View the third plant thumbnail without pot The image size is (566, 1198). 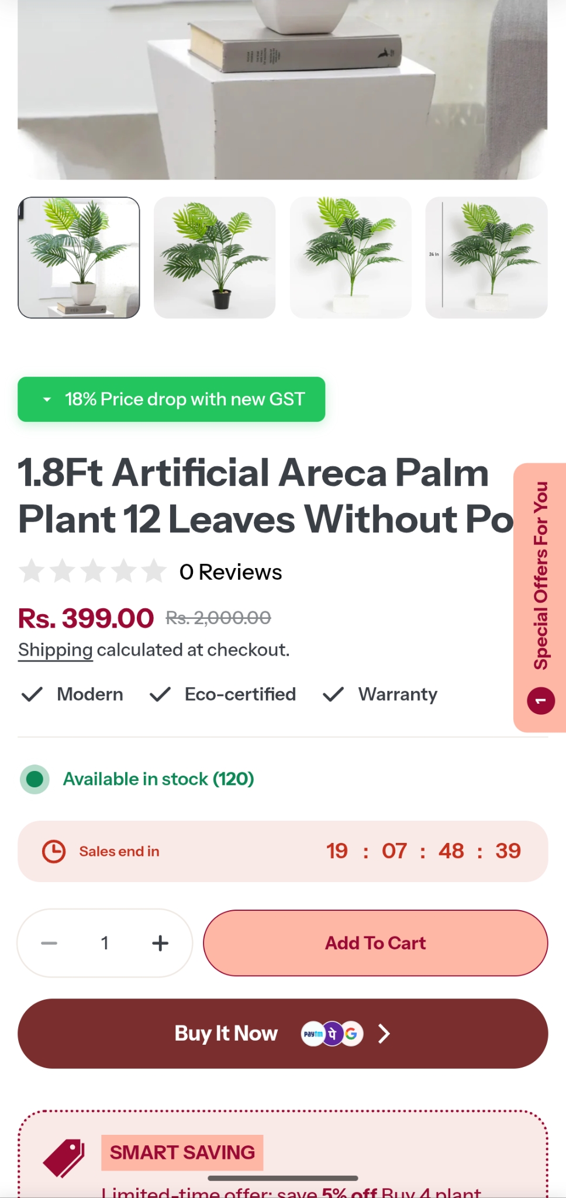coord(351,258)
